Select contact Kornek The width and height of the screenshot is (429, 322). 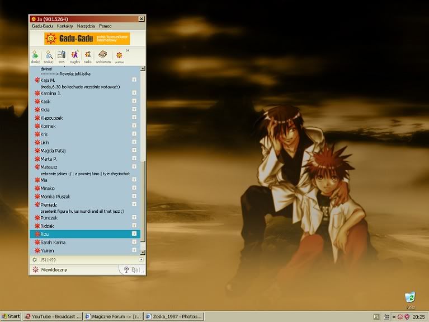[48, 126]
